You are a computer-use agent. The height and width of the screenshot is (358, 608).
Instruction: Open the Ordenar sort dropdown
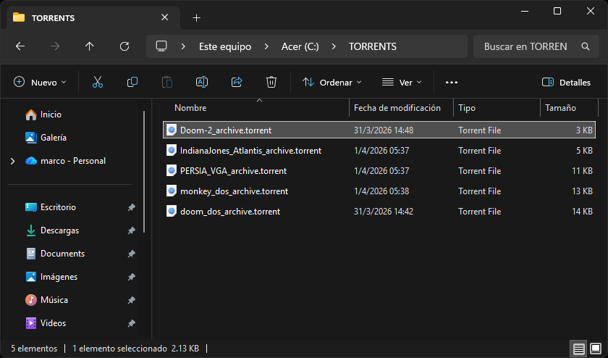coord(332,83)
